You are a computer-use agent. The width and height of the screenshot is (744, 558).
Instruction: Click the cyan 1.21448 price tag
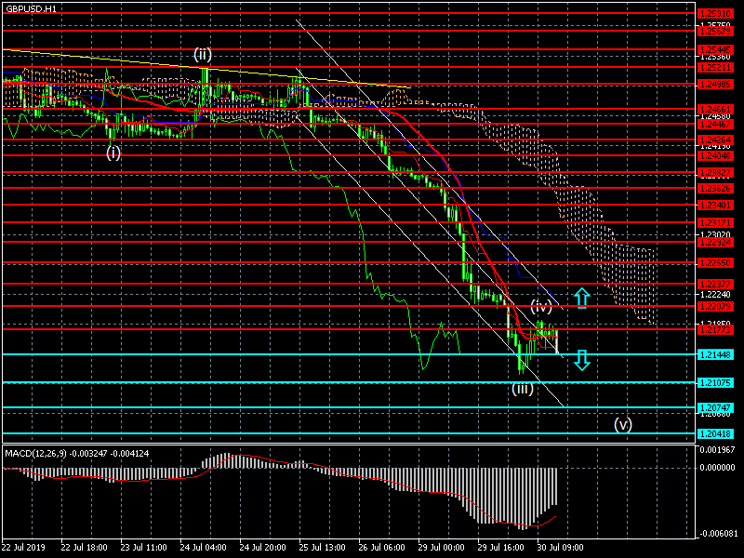715,355
